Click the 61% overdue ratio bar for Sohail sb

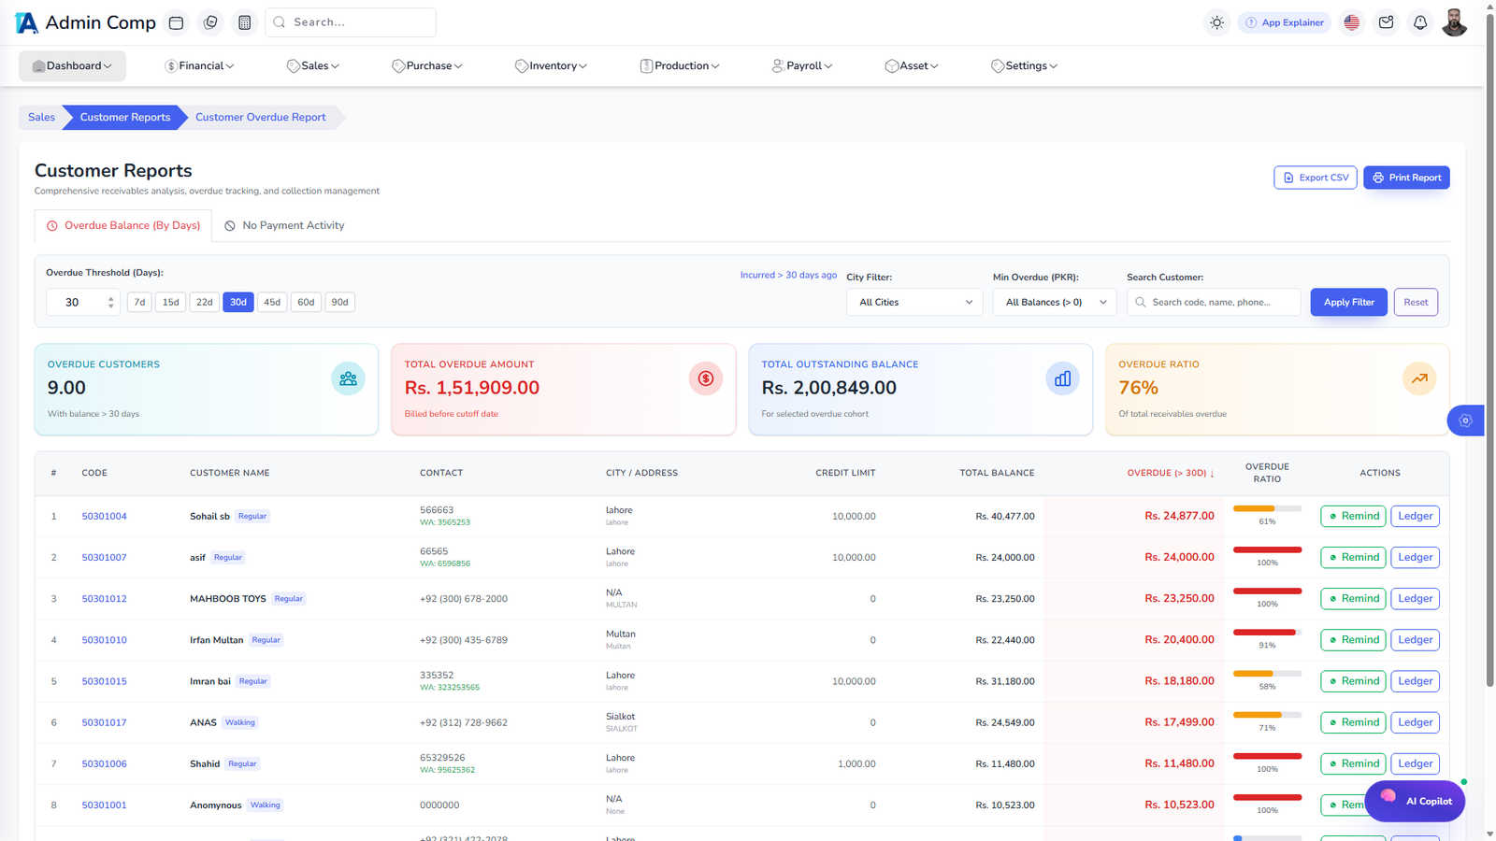click(x=1267, y=508)
